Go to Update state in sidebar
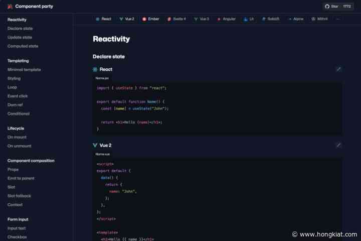361x241 pixels. coord(20,37)
